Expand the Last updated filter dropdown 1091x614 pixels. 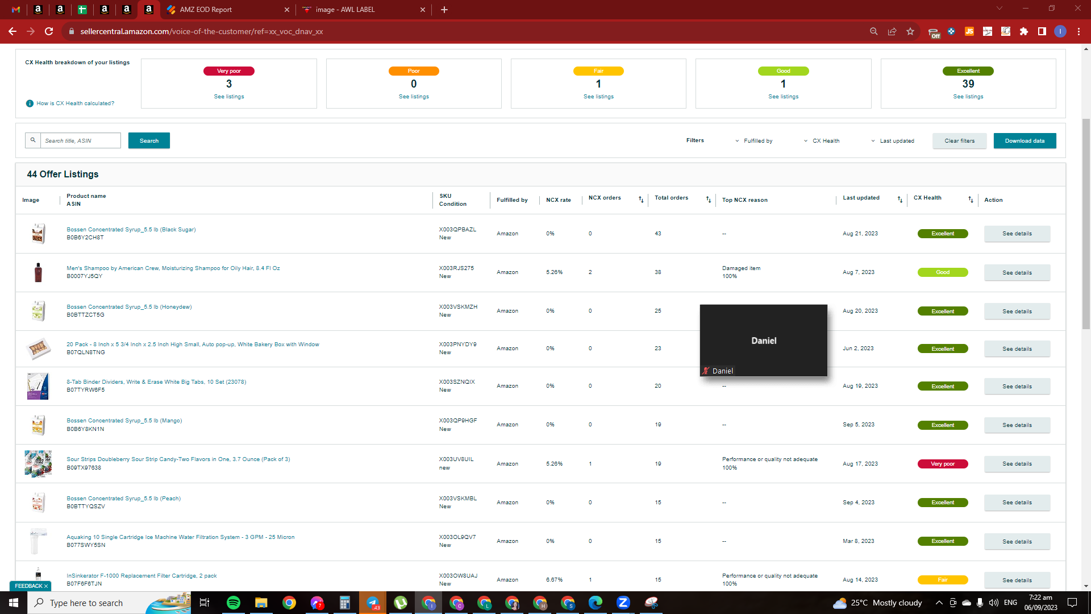pos(893,141)
